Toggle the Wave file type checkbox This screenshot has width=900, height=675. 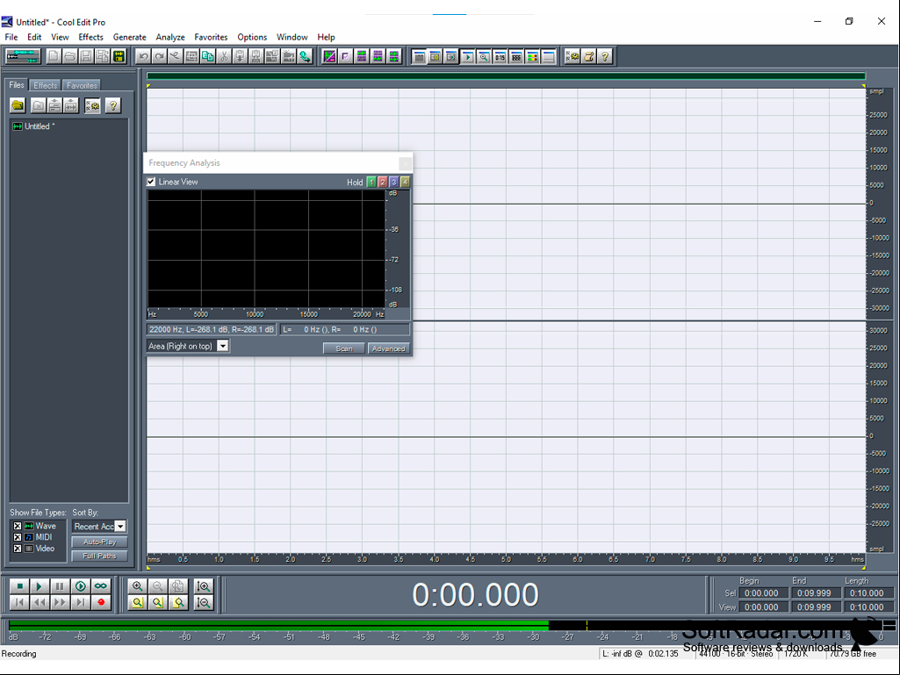tap(18, 526)
